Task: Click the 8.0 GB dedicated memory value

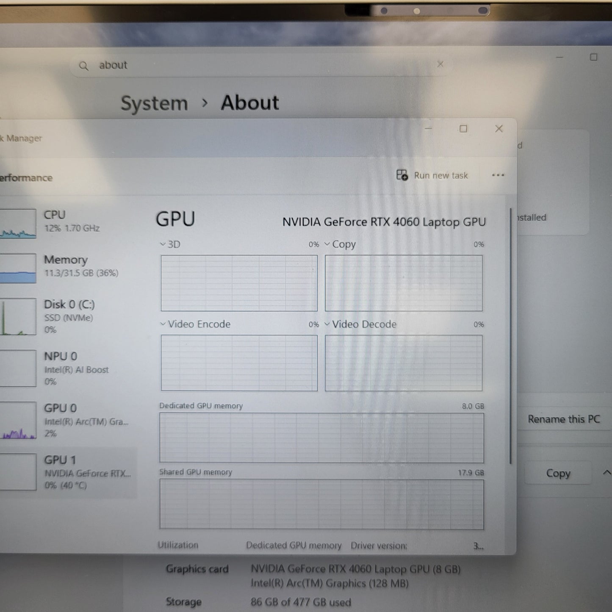Action: click(473, 406)
